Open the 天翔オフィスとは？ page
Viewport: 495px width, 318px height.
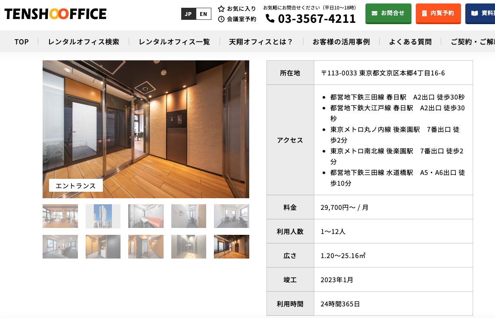point(261,42)
